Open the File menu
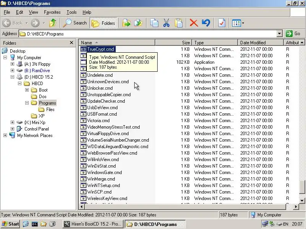This screenshot has width=306, height=229. 7,12
